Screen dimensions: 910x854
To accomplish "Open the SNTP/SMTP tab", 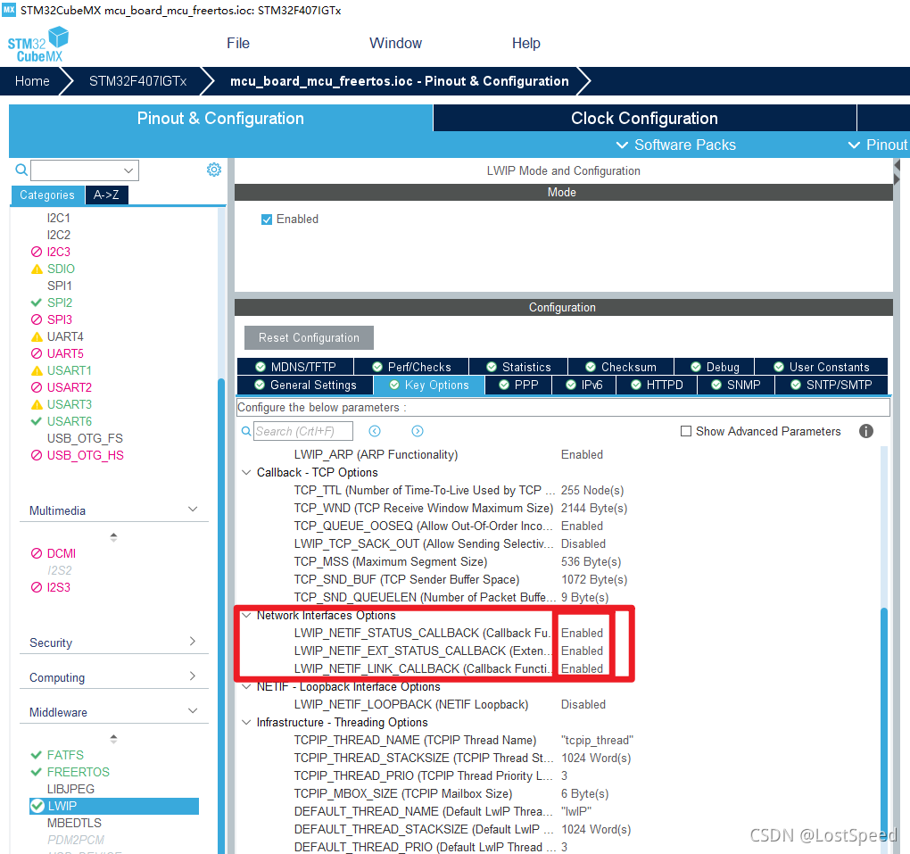I will (x=831, y=385).
